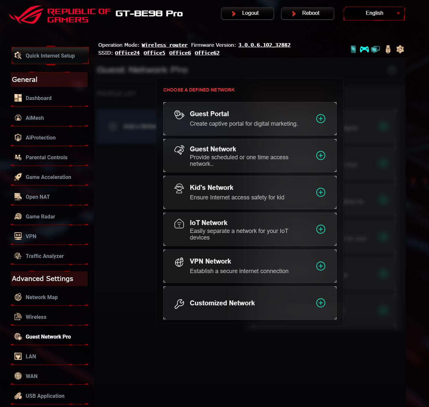Add a Guest Portal network via its plus icon
Viewport: 429px width, 407px height.
[x=321, y=118]
